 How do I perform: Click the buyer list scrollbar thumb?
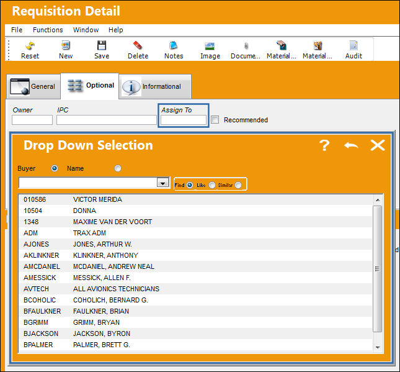(x=378, y=269)
